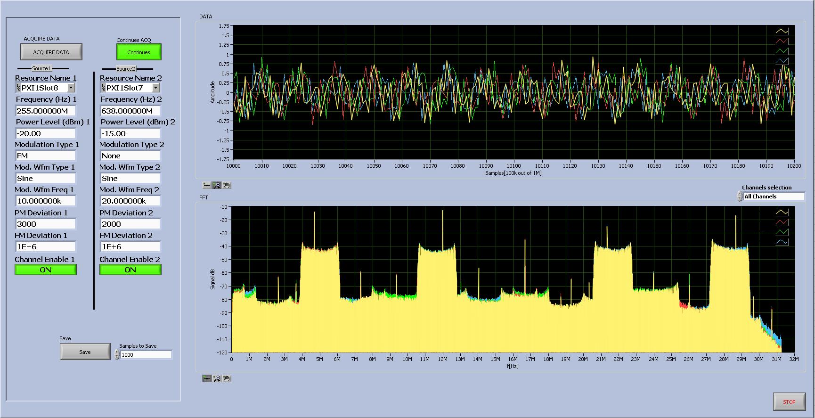Screen dimensions: 815x418
Task: Click the I/O icon beside PXI1Slot7
Action: pyautogui.click(x=103, y=88)
